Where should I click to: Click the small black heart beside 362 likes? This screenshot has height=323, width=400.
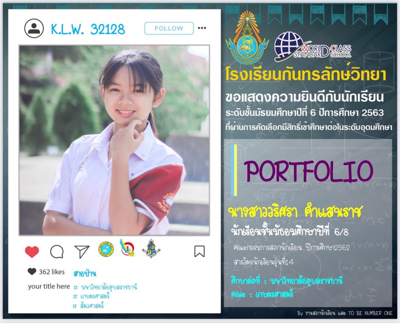click(x=32, y=271)
